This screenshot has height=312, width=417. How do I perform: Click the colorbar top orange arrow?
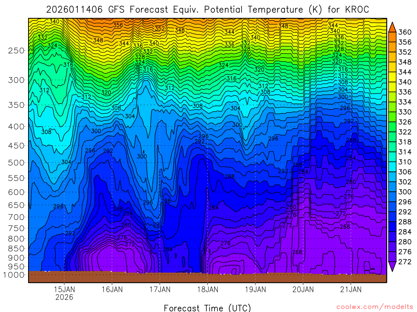(392, 27)
